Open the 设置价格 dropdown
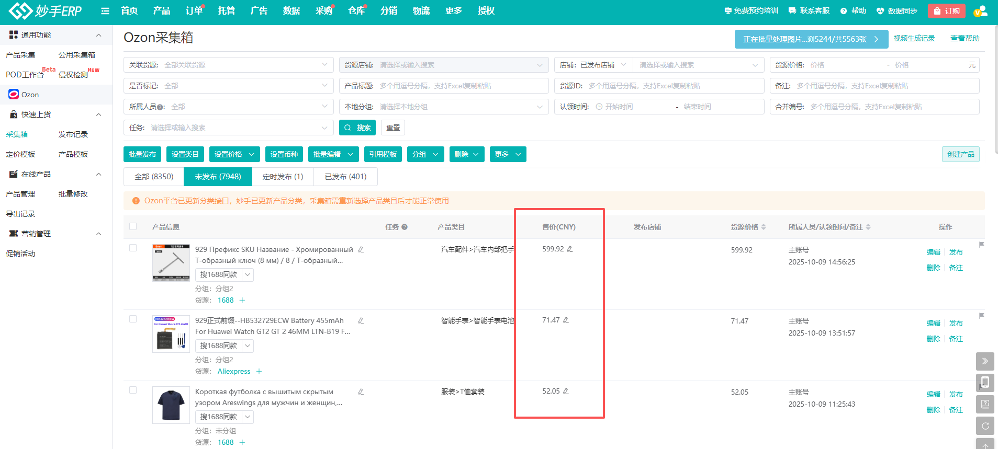The image size is (998, 449). point(234,154)
